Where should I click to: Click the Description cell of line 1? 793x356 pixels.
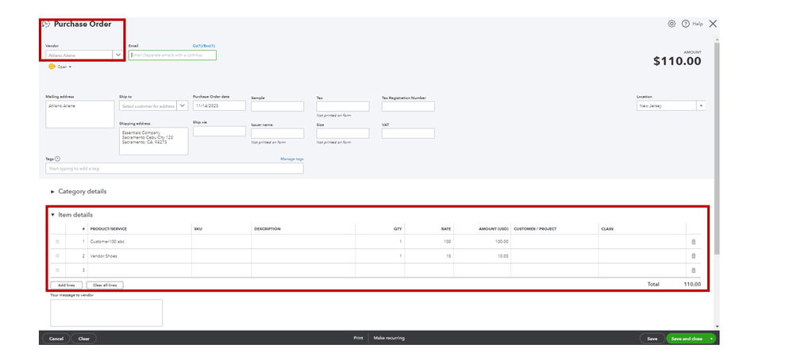coord(303,242)
